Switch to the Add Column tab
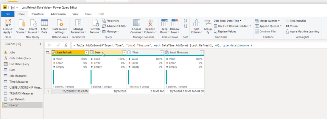This screenshot has width=327, height=119. (58, 14)
